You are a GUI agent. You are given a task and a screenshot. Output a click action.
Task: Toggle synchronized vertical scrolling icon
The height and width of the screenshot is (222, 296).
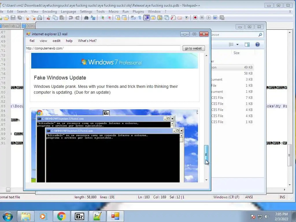pyautogui.click(x=118, y=18)
